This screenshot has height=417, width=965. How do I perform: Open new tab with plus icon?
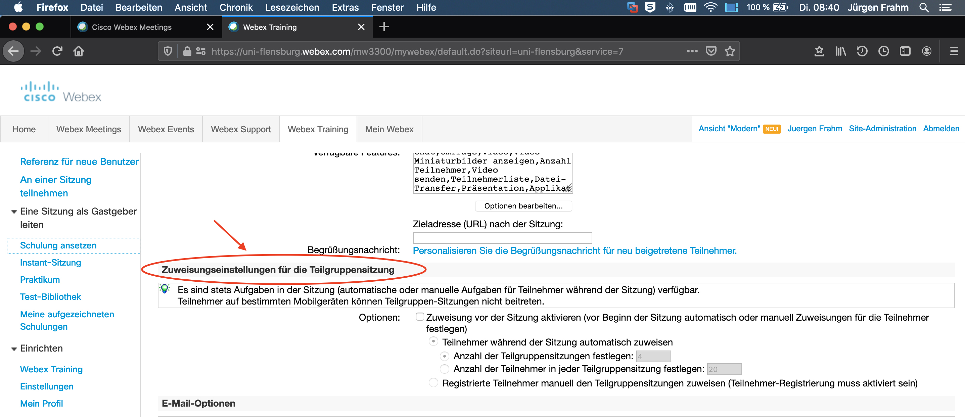pyautogui.click(x=383, y=27)
